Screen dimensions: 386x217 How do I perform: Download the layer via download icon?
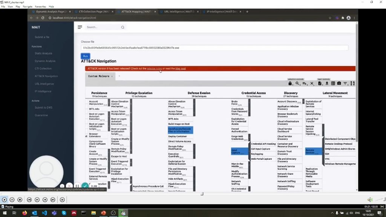coord(327,83)
